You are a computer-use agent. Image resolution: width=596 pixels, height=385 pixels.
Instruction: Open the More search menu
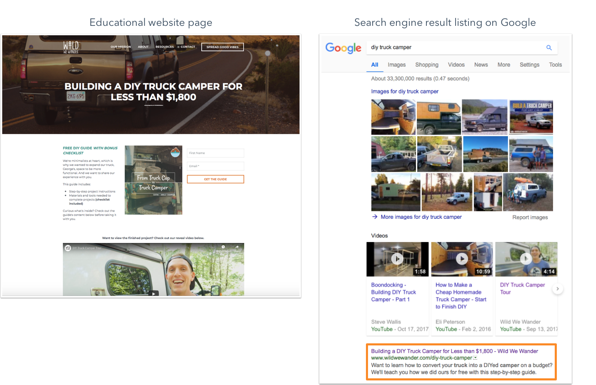tap(504, 65)
